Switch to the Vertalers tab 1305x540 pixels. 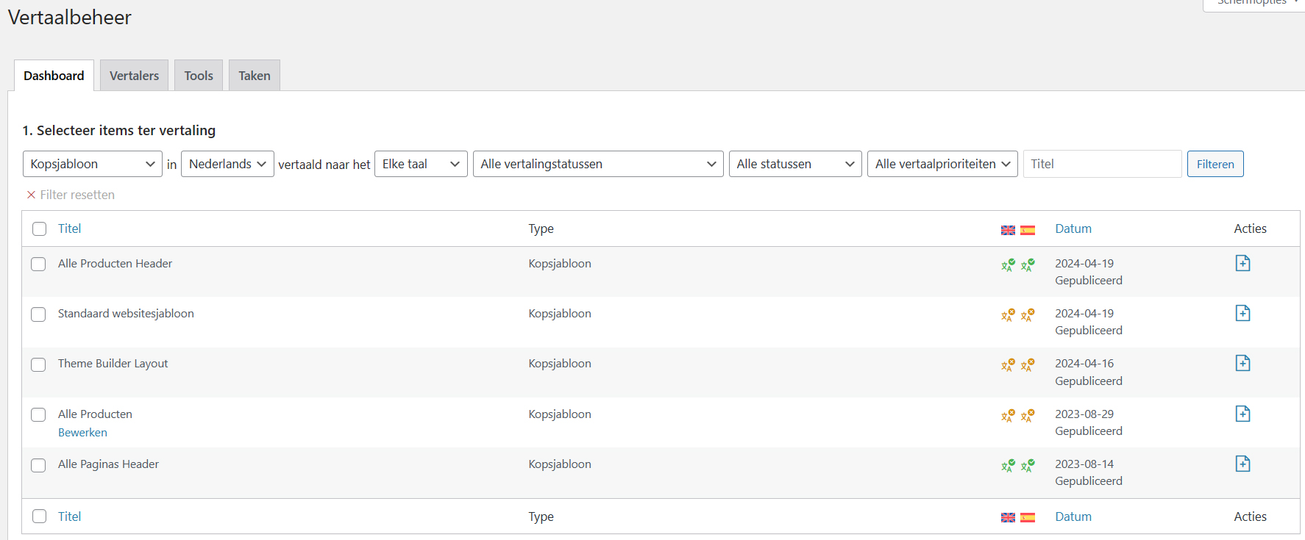point(134,76)
